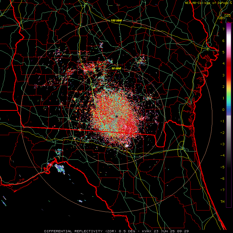The image size is (233, 233).
Task: Click the 3 value on the color scale
Action: (223, 75)
